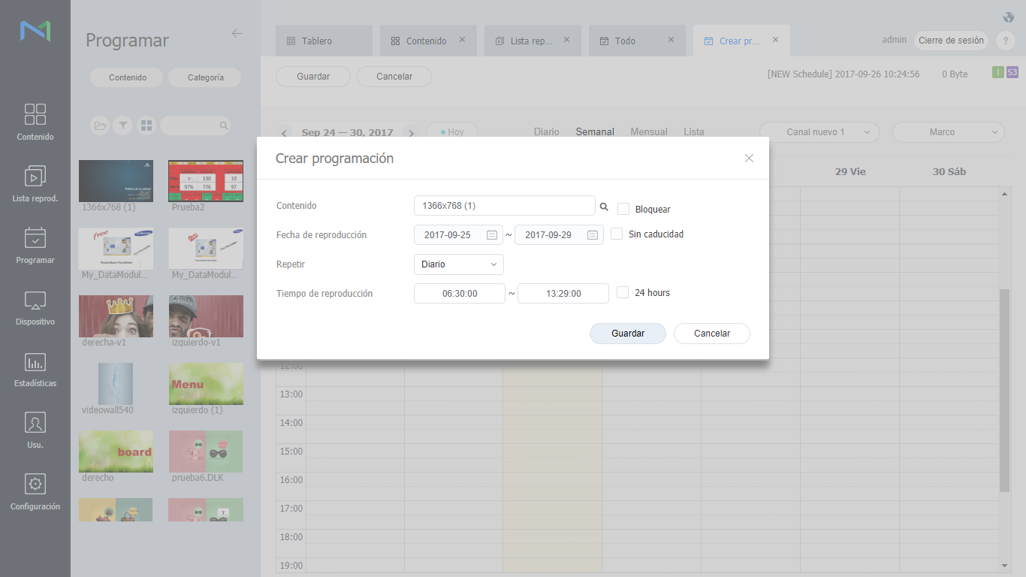Click the purple S3 status badge

pos(1012,72)
